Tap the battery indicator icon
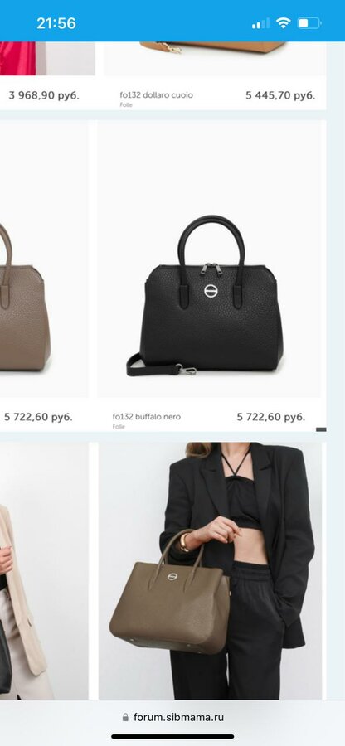This screenshot has width=345, height=746. coord(309,23)
